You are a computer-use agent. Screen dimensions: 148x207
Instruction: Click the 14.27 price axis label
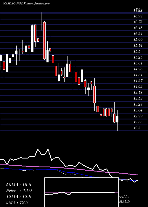[x=138, y=81]
